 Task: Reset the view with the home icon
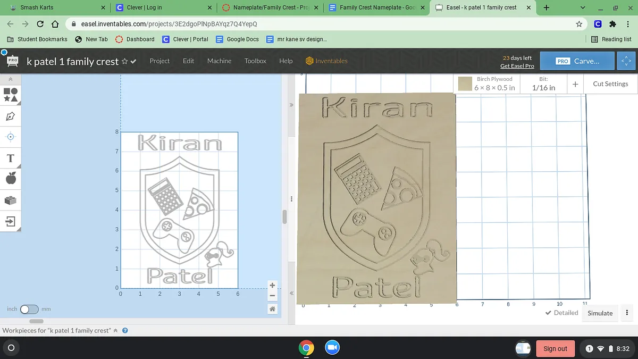(272, 309)
